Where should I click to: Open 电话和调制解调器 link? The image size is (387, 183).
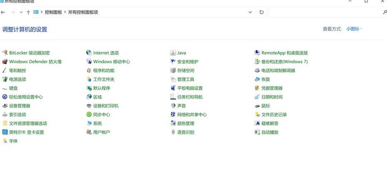click(278, 70)
